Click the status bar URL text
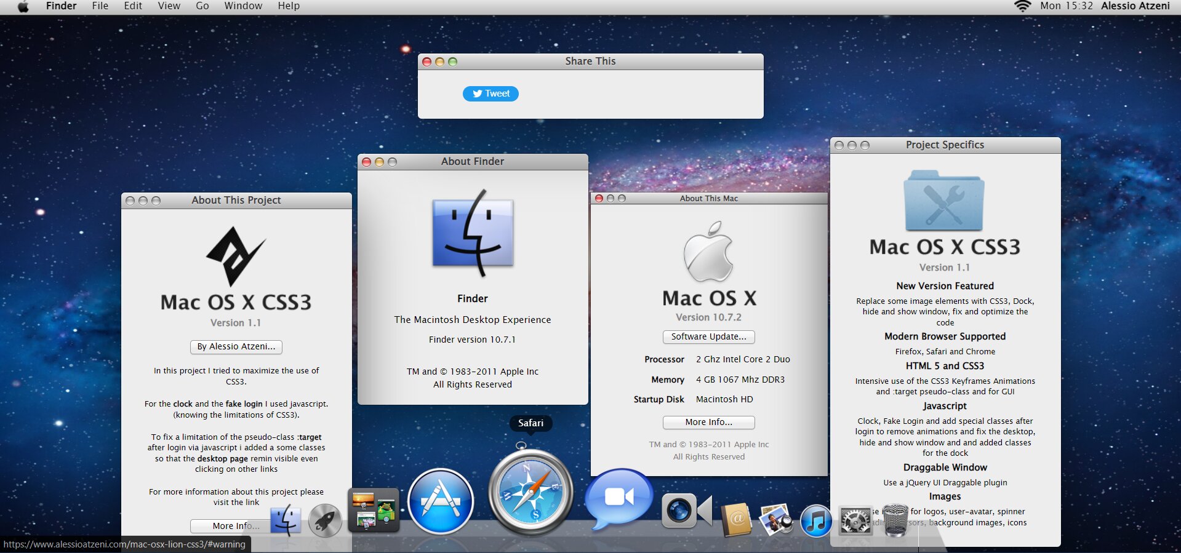Screen dimensions: 1181x553 click(124, 544)
